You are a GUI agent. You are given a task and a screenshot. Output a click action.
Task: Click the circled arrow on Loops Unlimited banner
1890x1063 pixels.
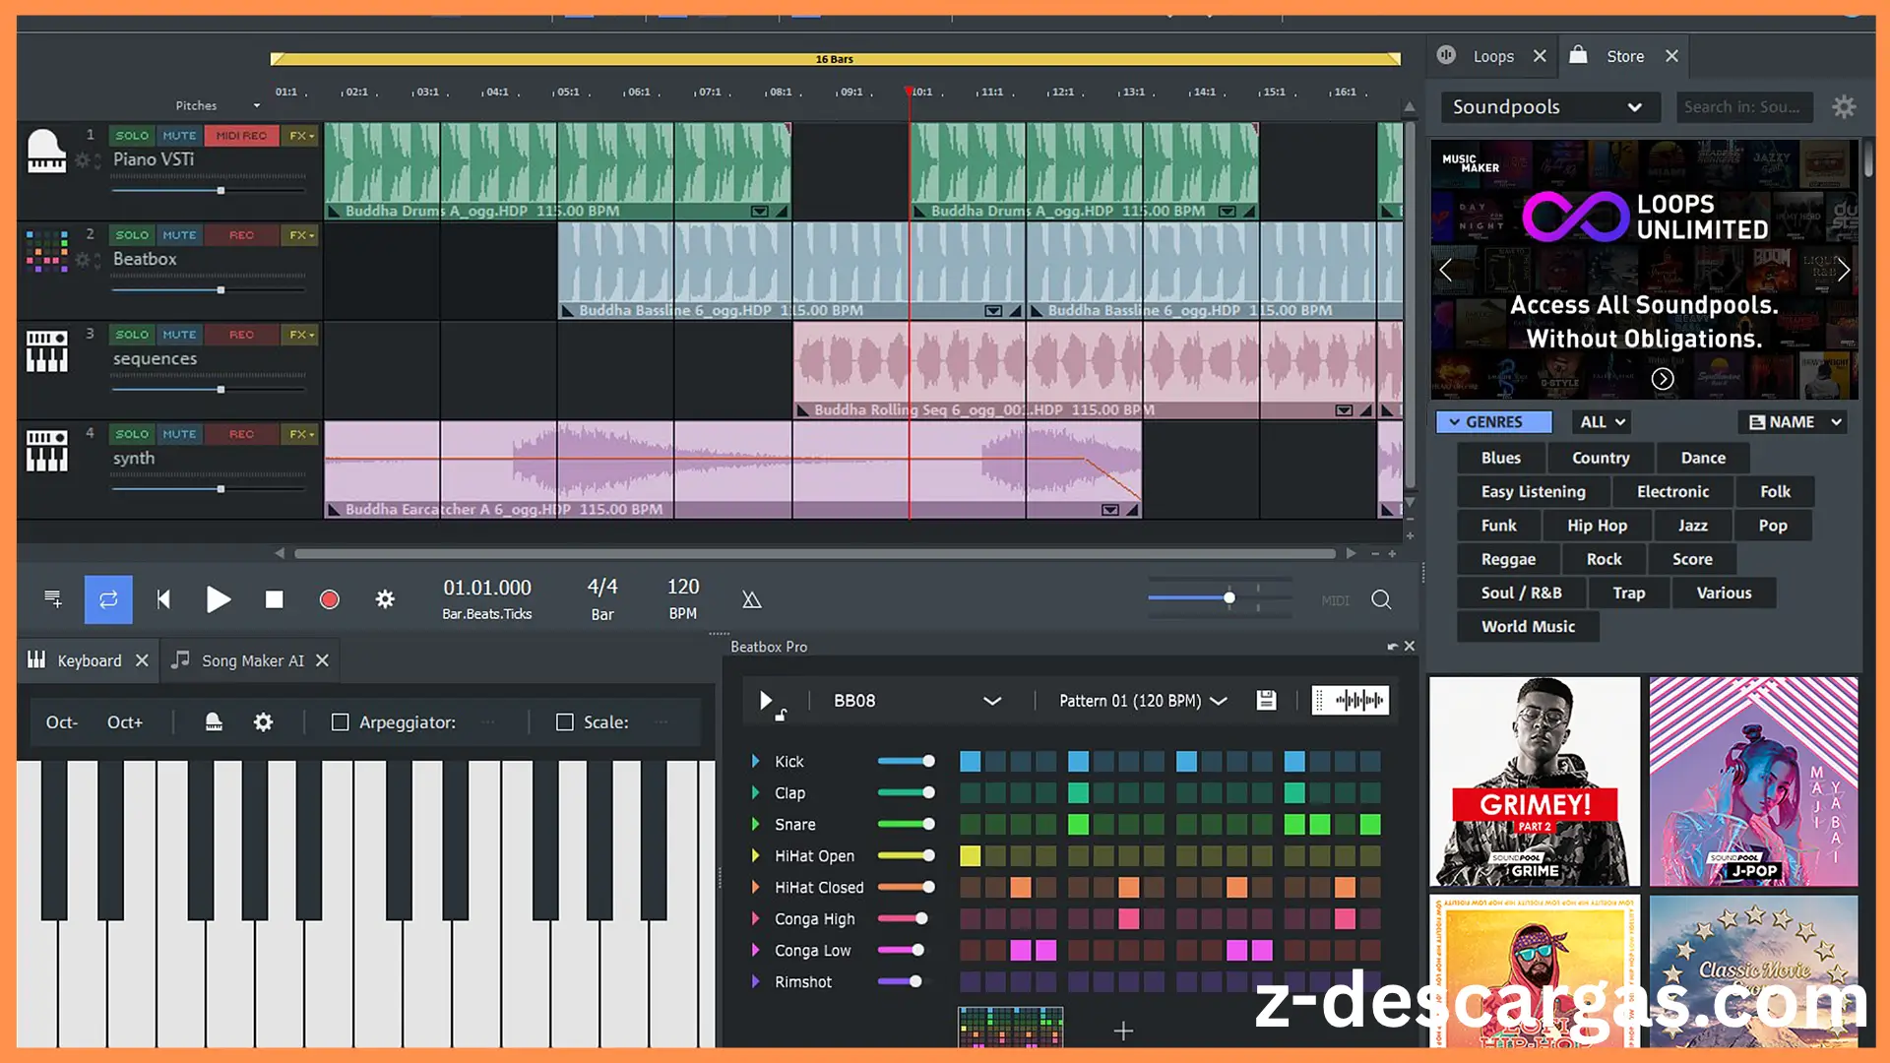pos(1663,379)
